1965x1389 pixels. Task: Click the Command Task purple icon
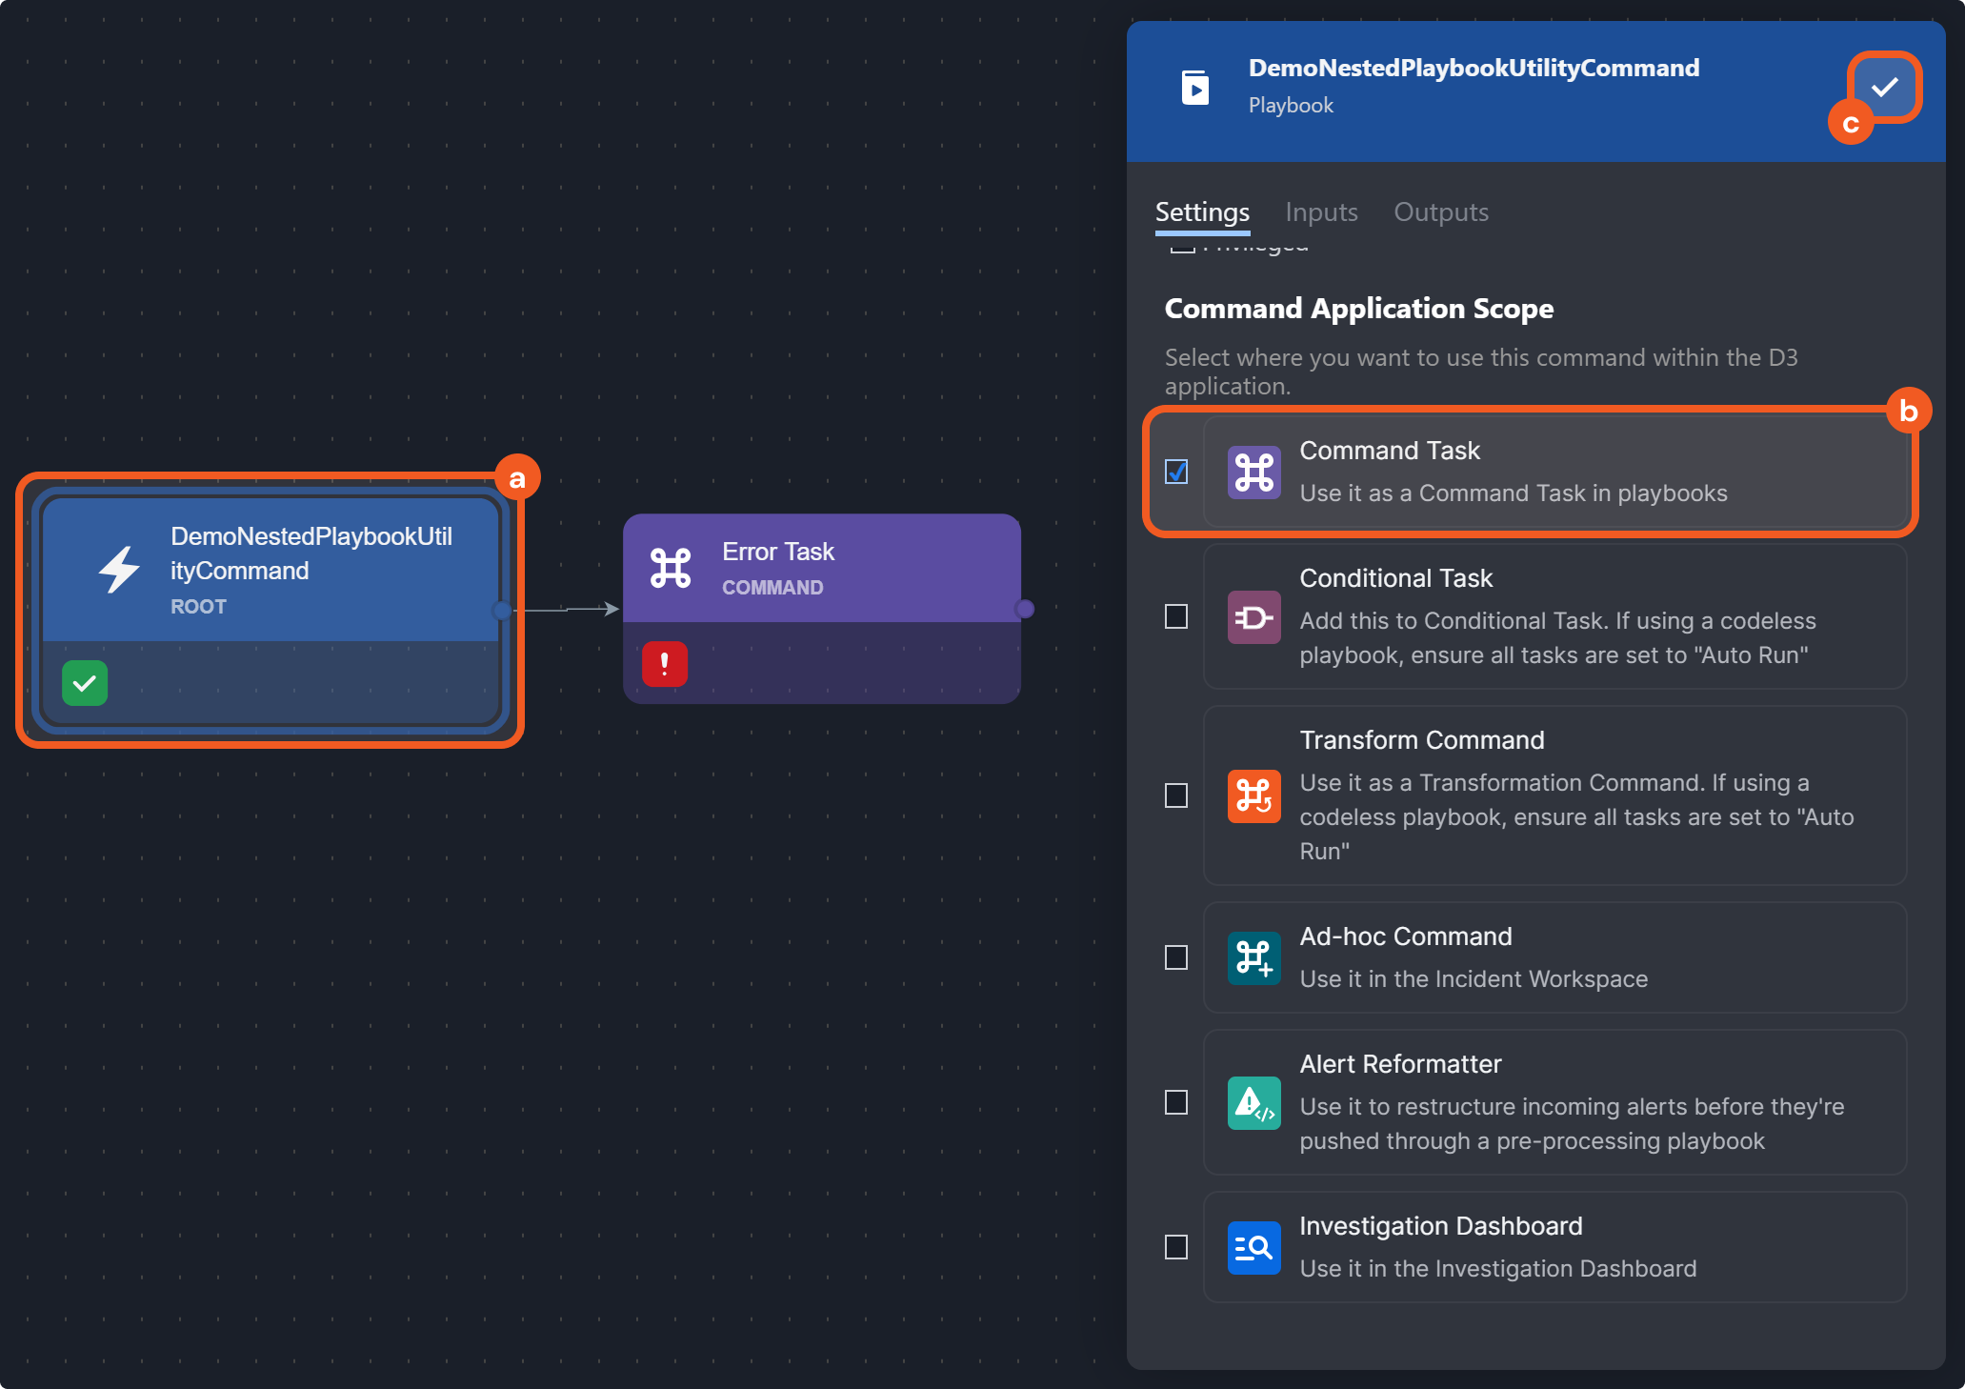pyautogui.click(x=1253, y=472)
